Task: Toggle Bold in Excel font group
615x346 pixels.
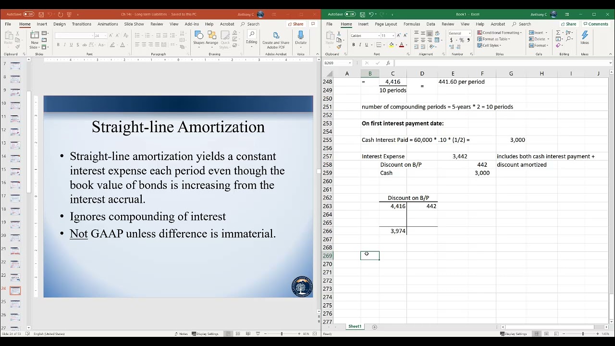Action: tap(354, 45)
